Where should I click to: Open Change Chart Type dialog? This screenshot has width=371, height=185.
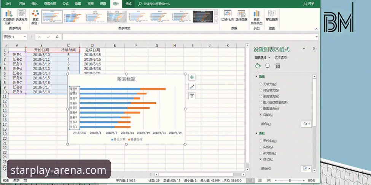256,17
